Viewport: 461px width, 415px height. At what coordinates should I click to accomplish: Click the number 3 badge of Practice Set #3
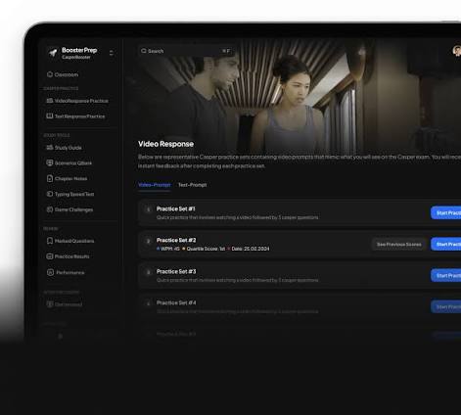[x=148, y=272]
